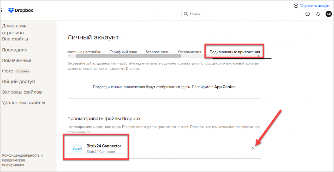The height and width of the screenshot is (172, 334).
Task: Click the upgrade arrow circle icon
Action: pos(296,5)
